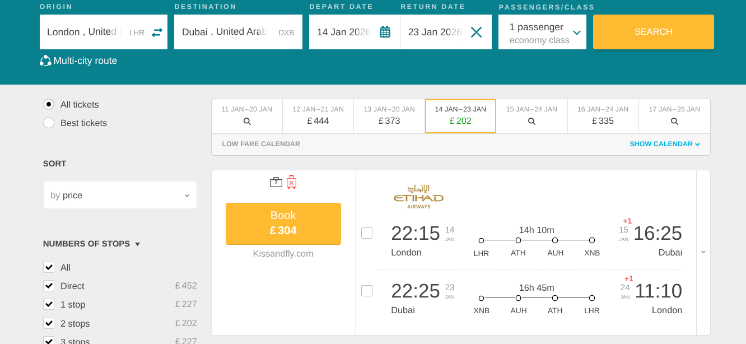Swap origin and destination airports
746x344 pixels.
pyautogui.click(x=156, y=32)
